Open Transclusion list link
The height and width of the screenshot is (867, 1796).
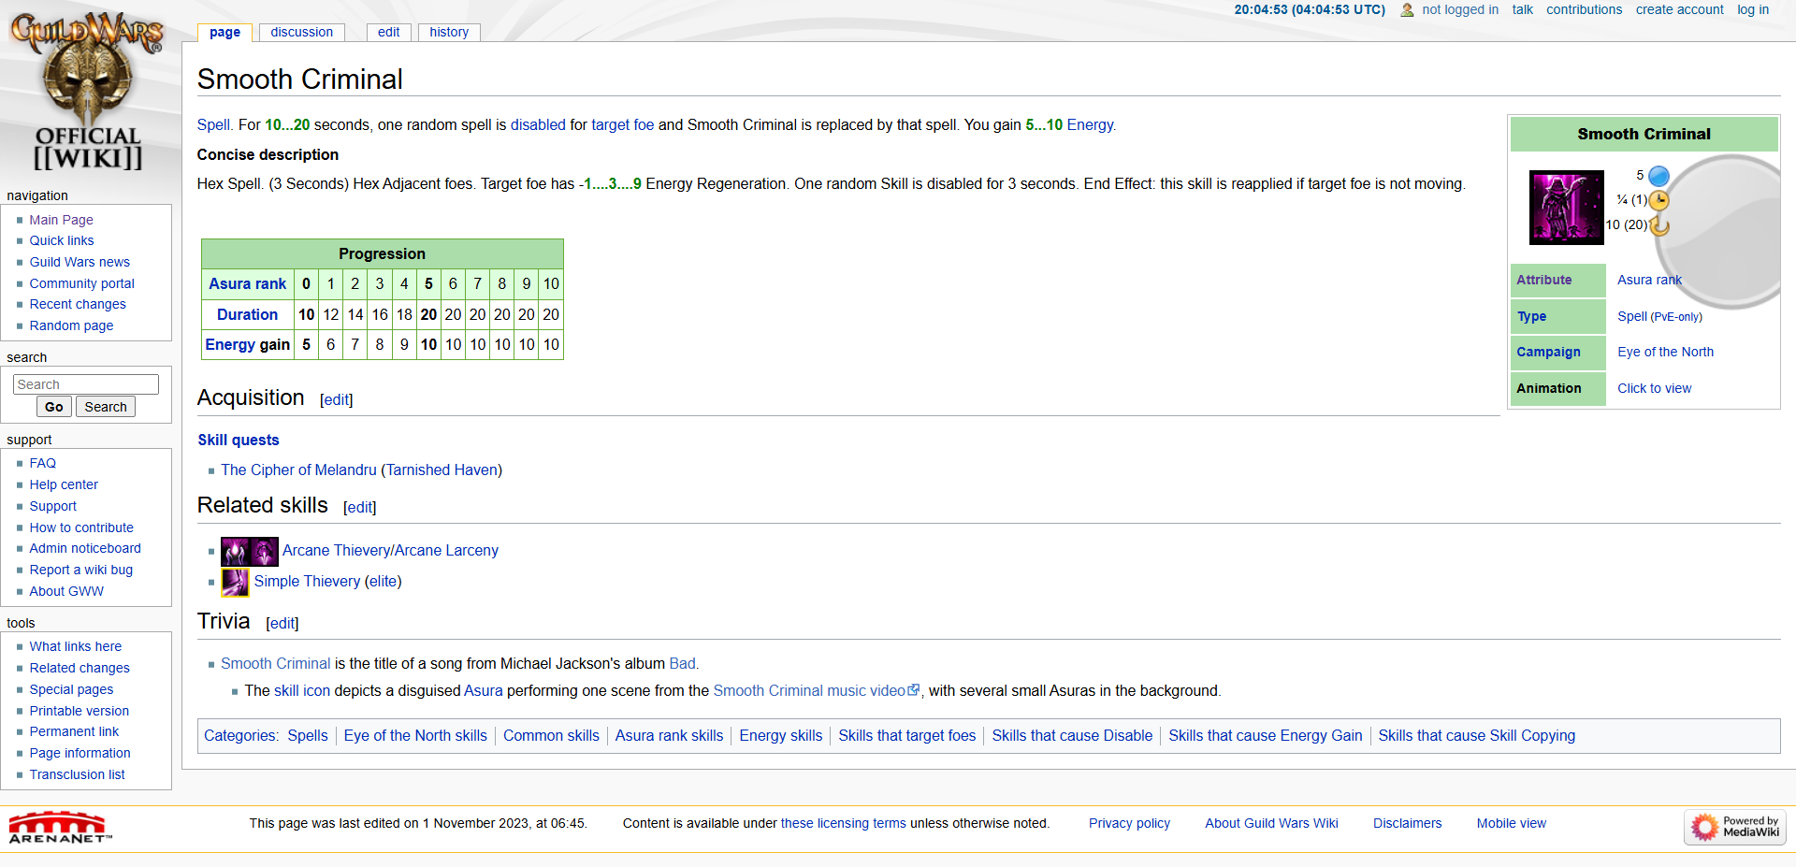tap(77, 774)
